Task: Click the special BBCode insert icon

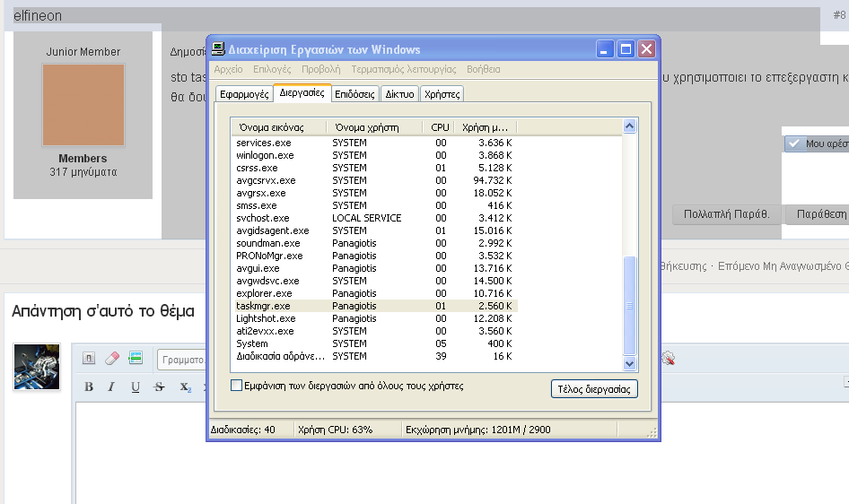Action: click(x=136, y=358)
